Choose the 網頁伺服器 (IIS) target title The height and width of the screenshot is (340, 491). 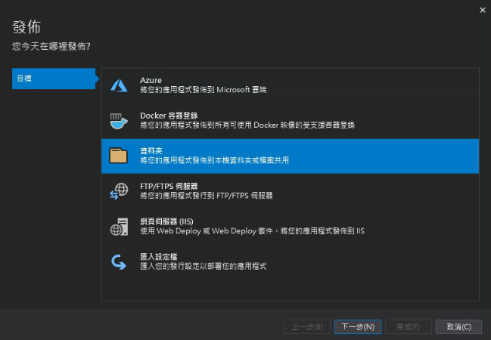[166, 222]
